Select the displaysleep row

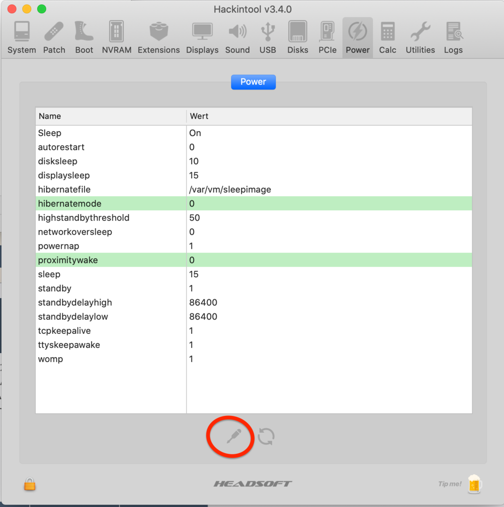tap(253, 175)
